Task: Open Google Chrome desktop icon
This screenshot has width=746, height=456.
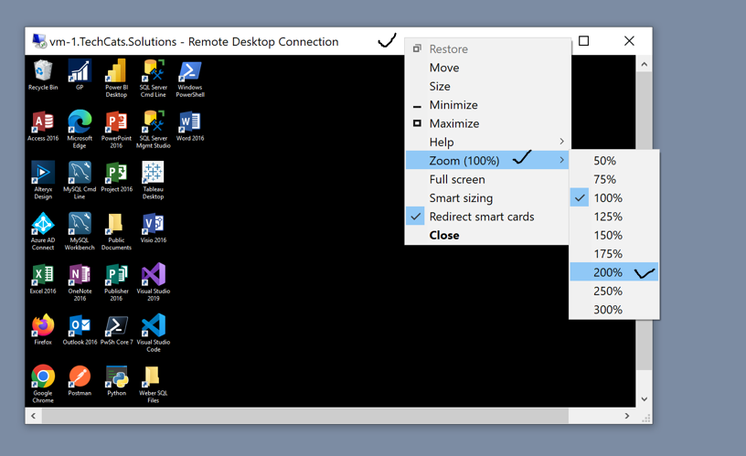Action: (43, 384)
